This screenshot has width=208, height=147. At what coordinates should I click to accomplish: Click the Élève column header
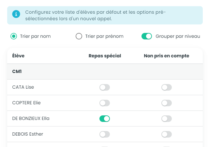coord(18,56)
